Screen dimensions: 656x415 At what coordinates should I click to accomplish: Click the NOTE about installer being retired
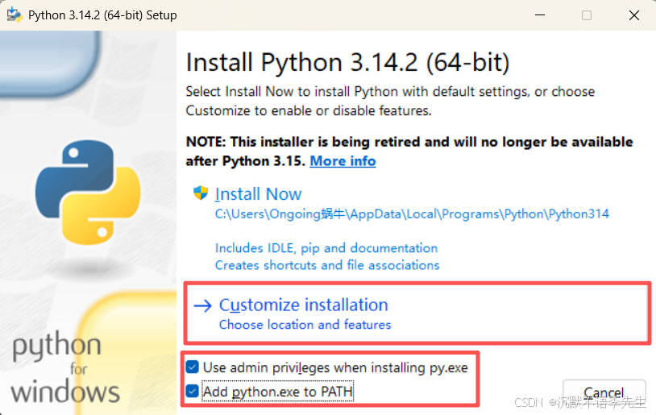409,151
